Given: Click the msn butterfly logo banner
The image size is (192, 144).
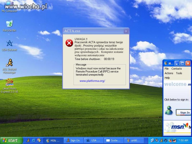Looking at the screenshot, I should point(178,127).
